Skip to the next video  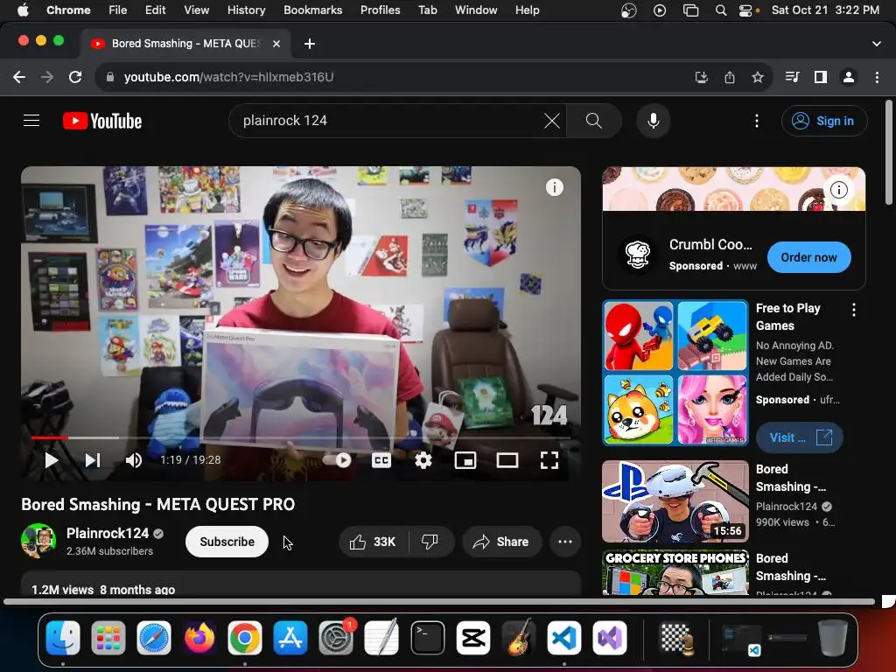click(x=93, y=460)
